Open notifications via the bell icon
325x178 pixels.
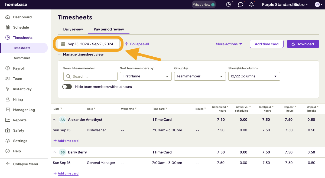251,4
